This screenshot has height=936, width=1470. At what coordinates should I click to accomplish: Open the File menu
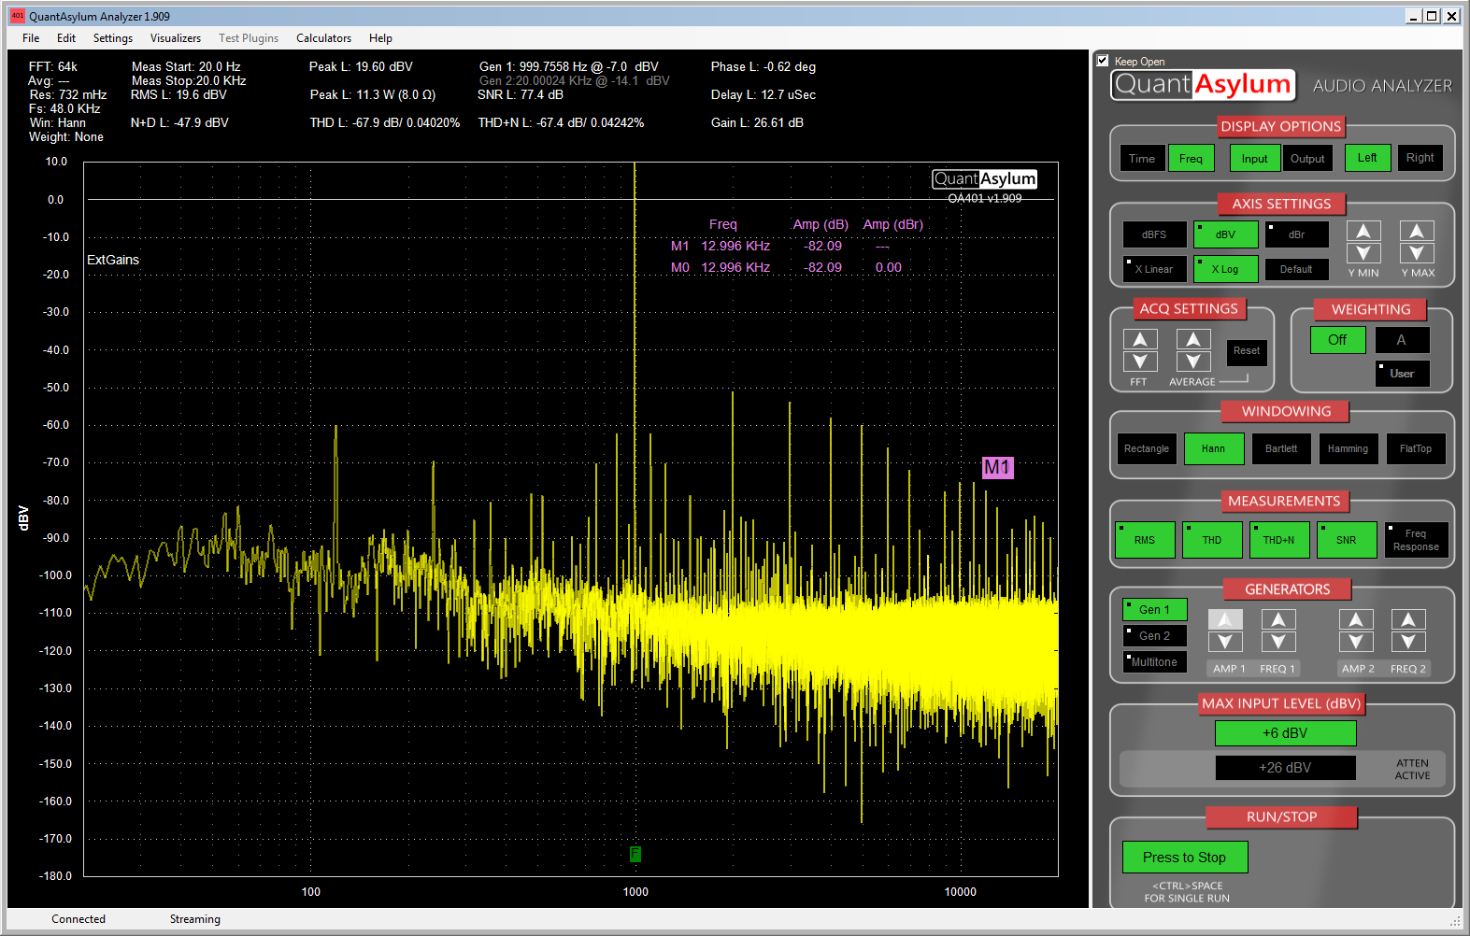(x=31, y=38)
